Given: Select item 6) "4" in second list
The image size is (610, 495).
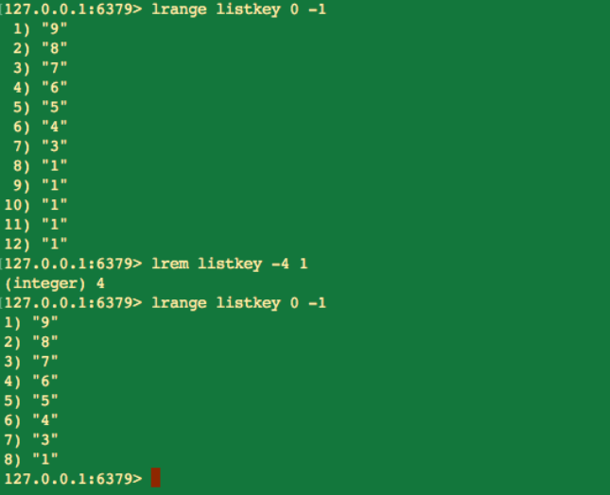Looking at the screenshot, I should pyautogui.click(x=31, y=420).
